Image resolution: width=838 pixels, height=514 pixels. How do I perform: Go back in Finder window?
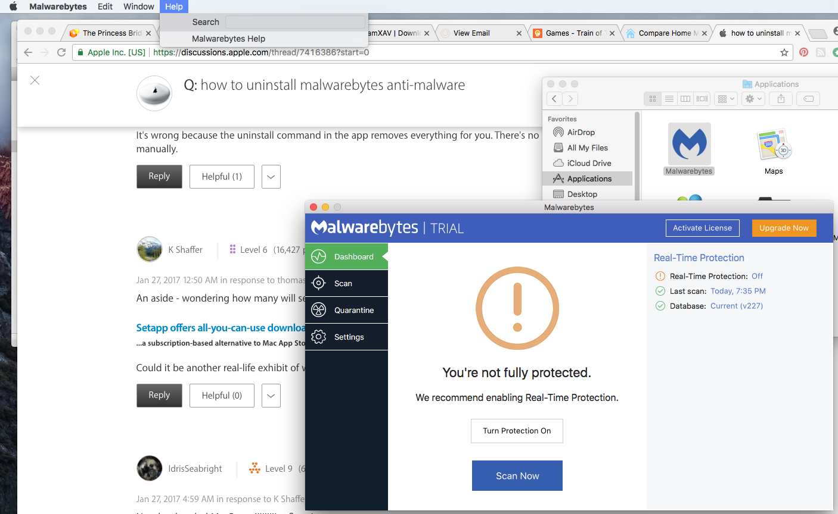554,99
